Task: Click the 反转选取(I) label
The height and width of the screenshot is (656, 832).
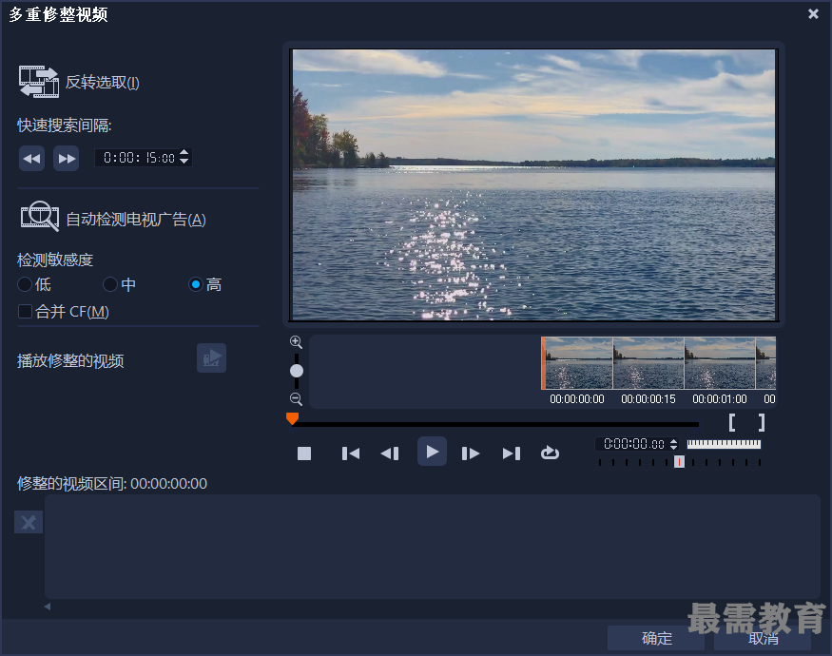Action: [103, 83]
